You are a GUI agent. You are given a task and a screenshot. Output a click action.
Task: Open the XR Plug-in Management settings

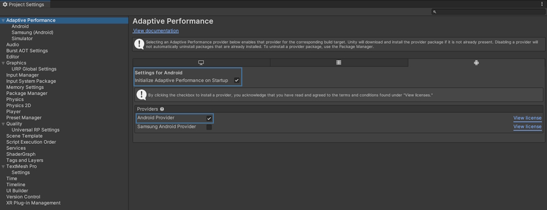coord(33,203)
